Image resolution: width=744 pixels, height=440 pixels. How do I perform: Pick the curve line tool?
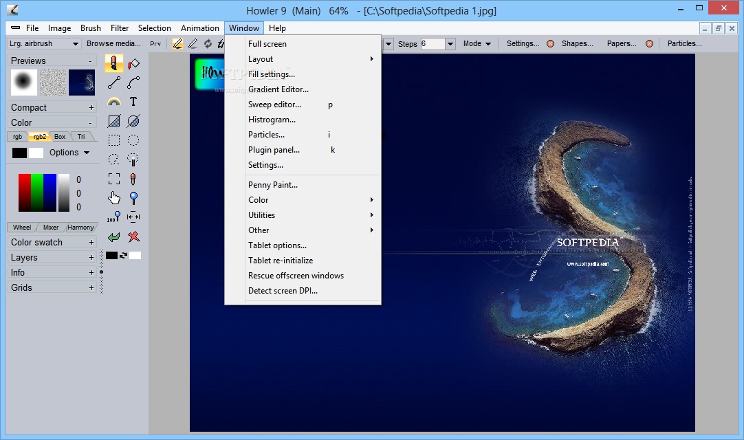pyautogui.click(x=133, y=82)
